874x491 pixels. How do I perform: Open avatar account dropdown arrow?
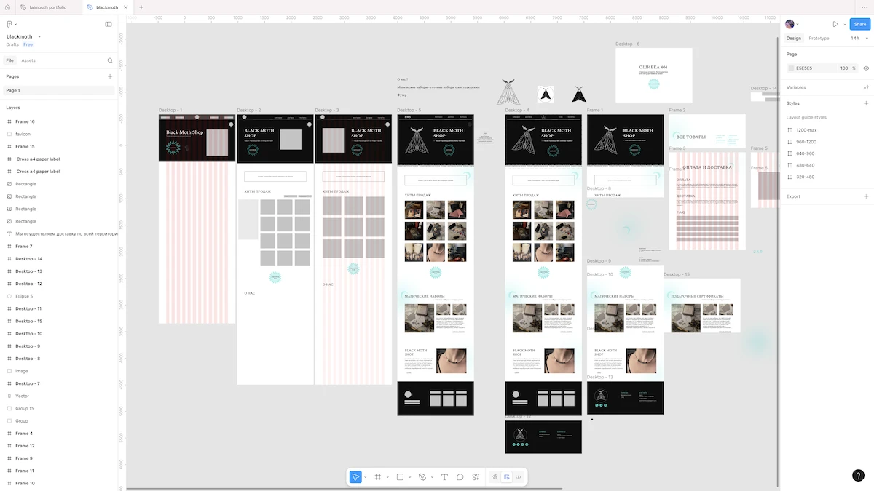[x=798, y=24]
